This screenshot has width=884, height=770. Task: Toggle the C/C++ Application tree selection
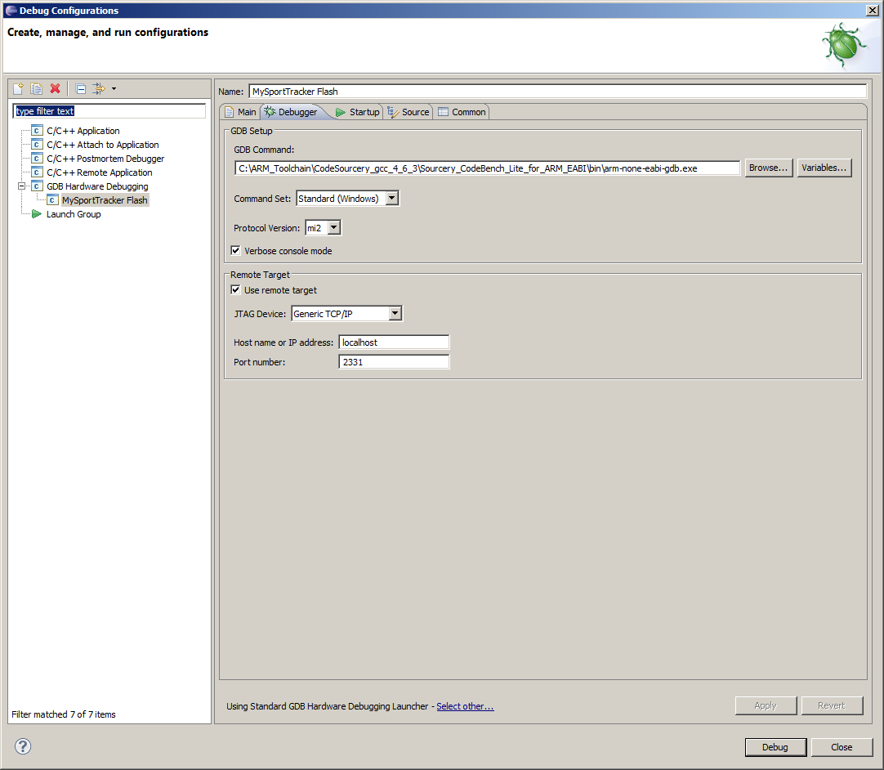(83, 130)
